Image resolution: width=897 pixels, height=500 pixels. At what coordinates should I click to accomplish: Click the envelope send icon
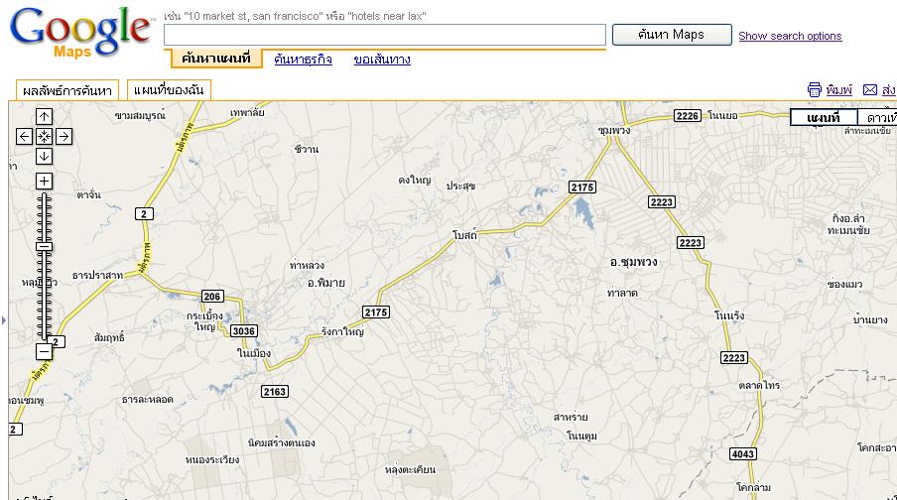pyautogui.click(x=870, y=90)
